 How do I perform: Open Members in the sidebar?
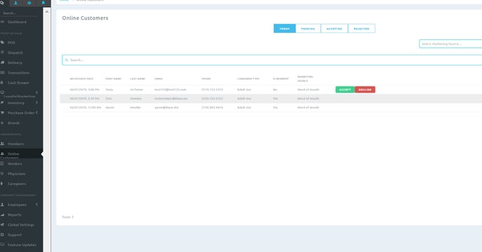click(x=15, y=143)
